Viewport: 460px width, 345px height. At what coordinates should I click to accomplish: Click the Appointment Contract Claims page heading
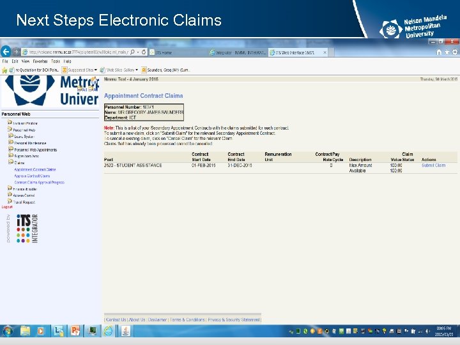click(x=144, y=96)
